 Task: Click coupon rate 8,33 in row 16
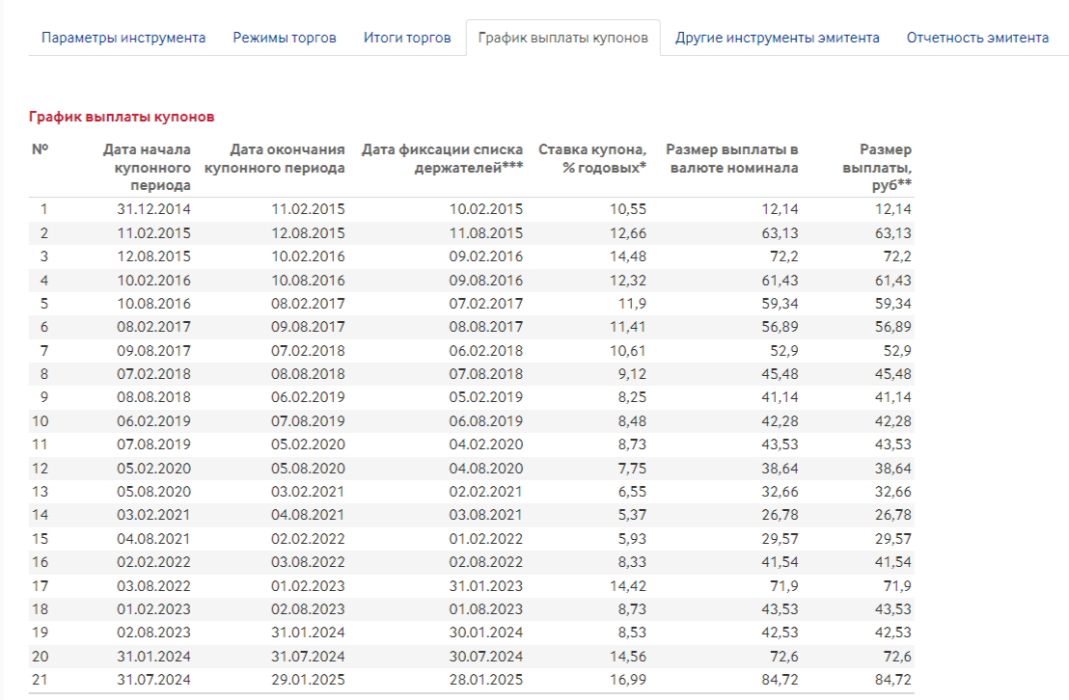pos(632,561)
